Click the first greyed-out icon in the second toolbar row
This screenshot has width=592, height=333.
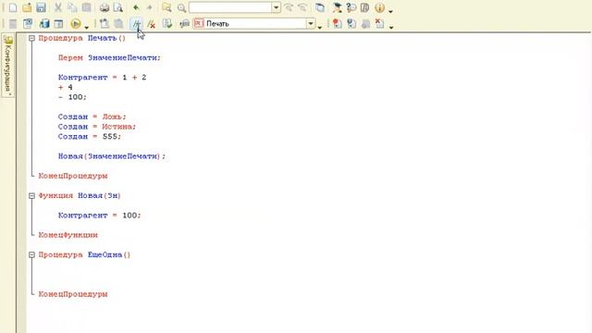(13, 24)
